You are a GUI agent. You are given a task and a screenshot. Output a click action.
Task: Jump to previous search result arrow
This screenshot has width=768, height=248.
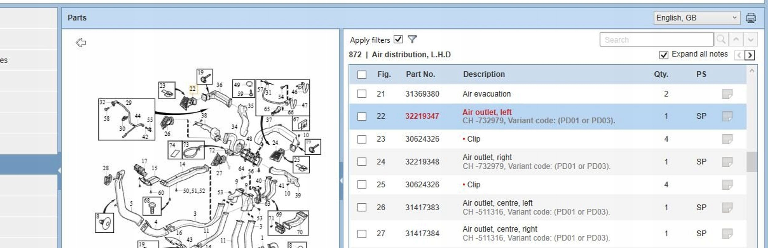736,40
